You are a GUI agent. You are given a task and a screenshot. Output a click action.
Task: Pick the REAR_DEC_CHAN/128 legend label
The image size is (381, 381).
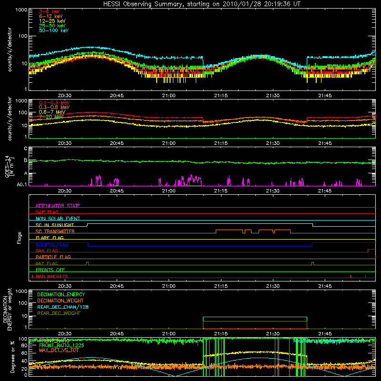tap(63, 307)
